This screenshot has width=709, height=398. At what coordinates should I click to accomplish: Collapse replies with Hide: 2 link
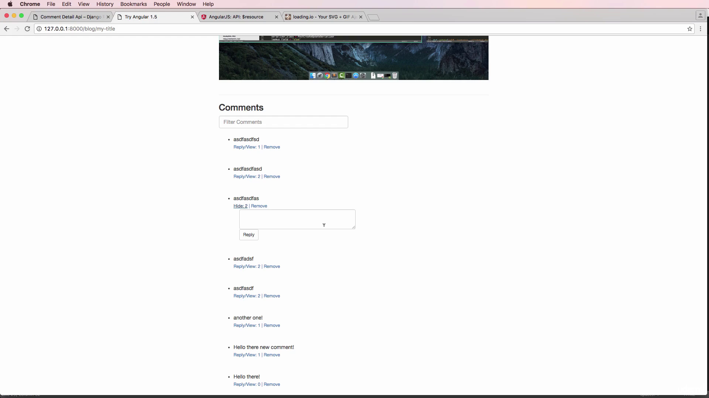240,206
